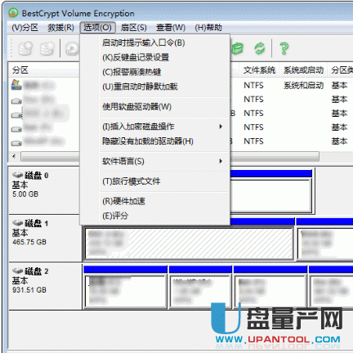Select the first partition block on 磁盘 2
353x353 pixels.
point(126,291)
